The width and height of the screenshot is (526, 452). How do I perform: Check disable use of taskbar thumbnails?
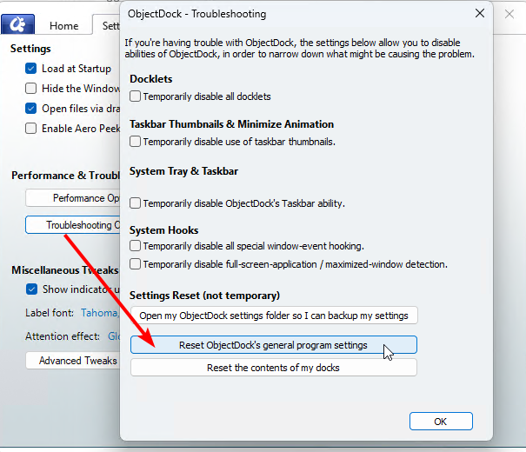[x=136, y=141]
